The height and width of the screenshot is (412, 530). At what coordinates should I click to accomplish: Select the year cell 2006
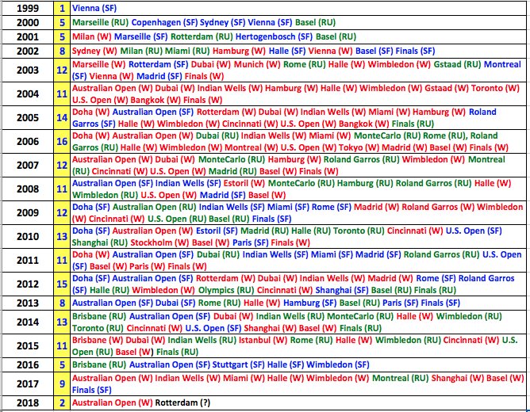click(28, 141)
